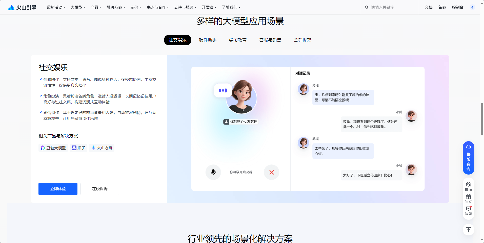Open the 定价 dropdown

[x=136, y=7]
